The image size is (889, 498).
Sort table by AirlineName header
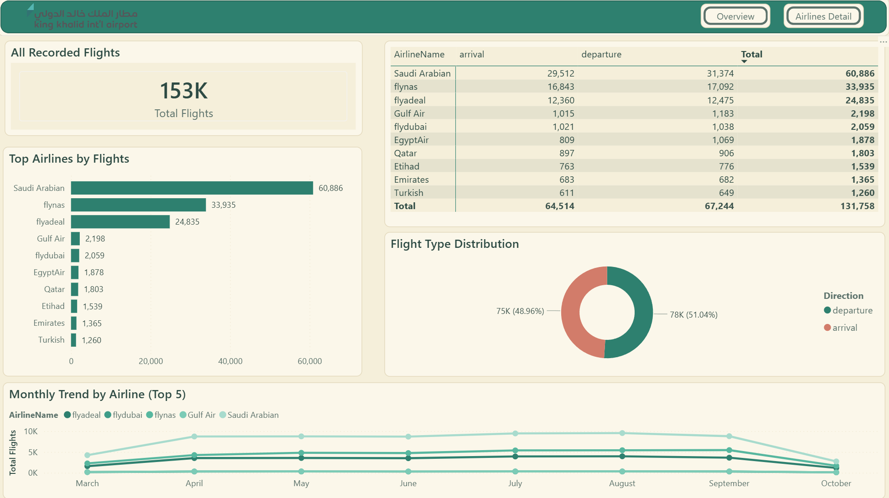pos(419,54)
